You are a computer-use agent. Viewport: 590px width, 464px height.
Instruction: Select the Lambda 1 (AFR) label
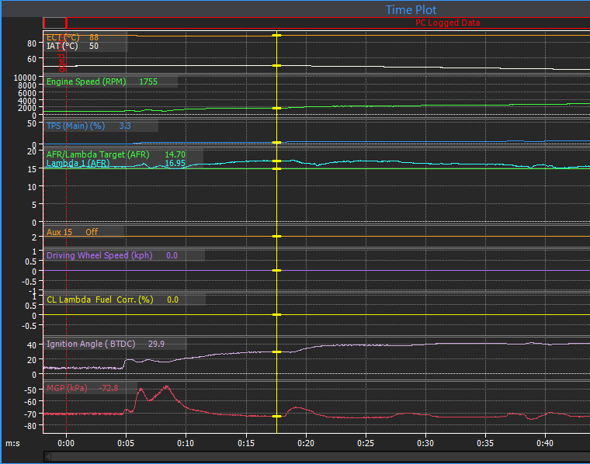coord(78,164)
